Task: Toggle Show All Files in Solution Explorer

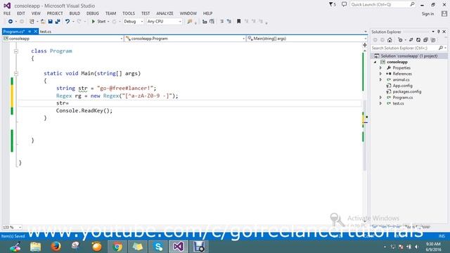Action: click(433, 40)
